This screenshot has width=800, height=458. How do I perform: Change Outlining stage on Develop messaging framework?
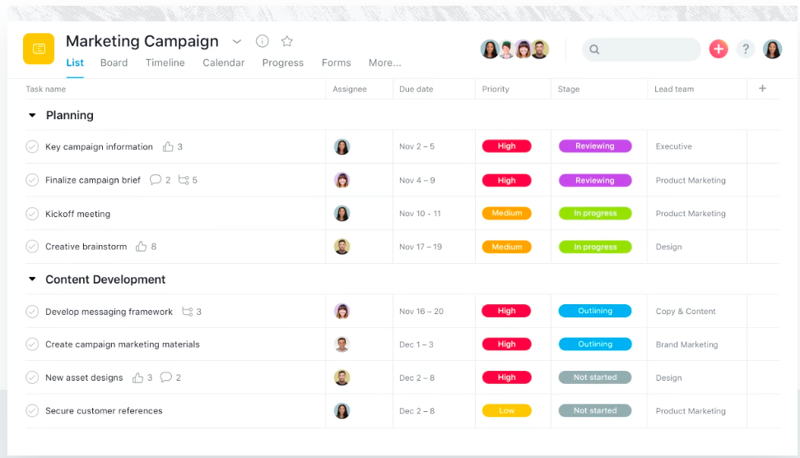(595, 311)
